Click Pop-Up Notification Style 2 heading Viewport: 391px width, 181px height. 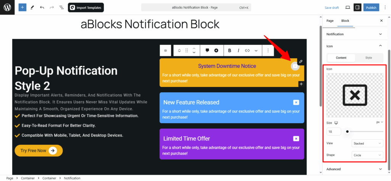click(x=66, y=78)
